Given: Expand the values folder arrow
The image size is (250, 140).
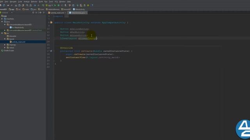Looking at the screenshot, I should click(5, 47).
